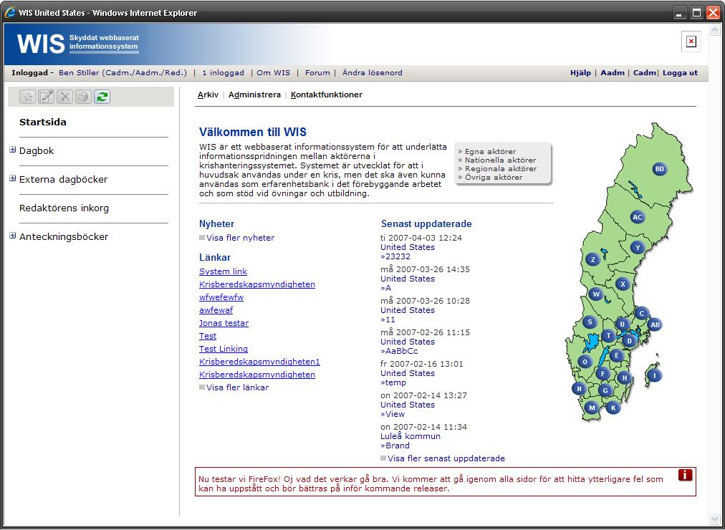Select the M region marker on map
Image resolution: width=725 pixels, height=530 pixels.
coord(591,408)
